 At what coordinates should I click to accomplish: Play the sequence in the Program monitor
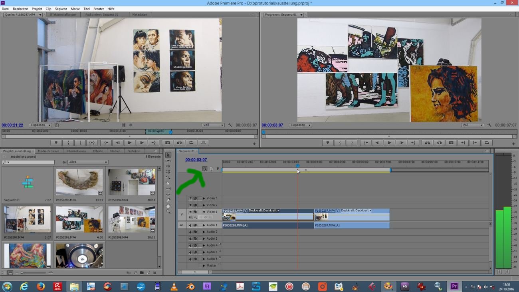coord(389,143)
